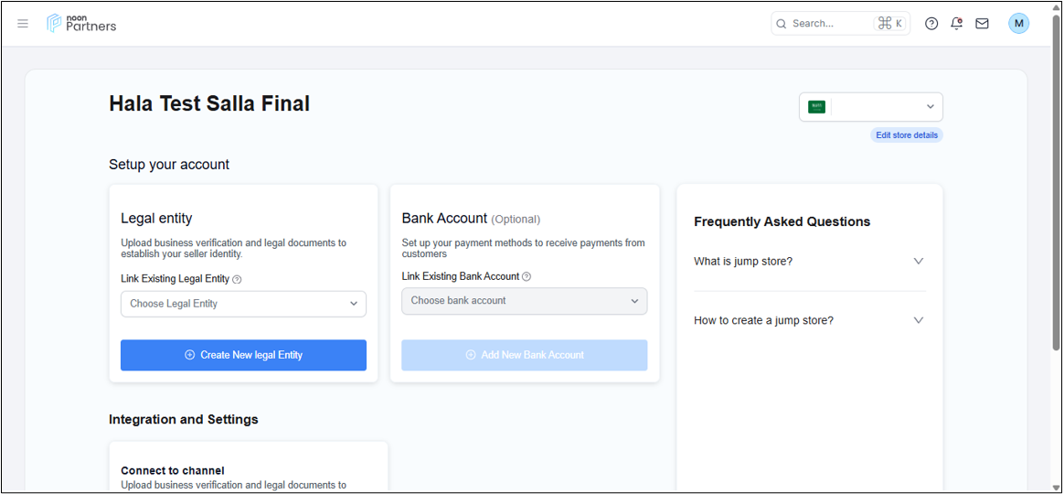
Task: Open the hamburger sidebar menu
Action: pos(23,24)
